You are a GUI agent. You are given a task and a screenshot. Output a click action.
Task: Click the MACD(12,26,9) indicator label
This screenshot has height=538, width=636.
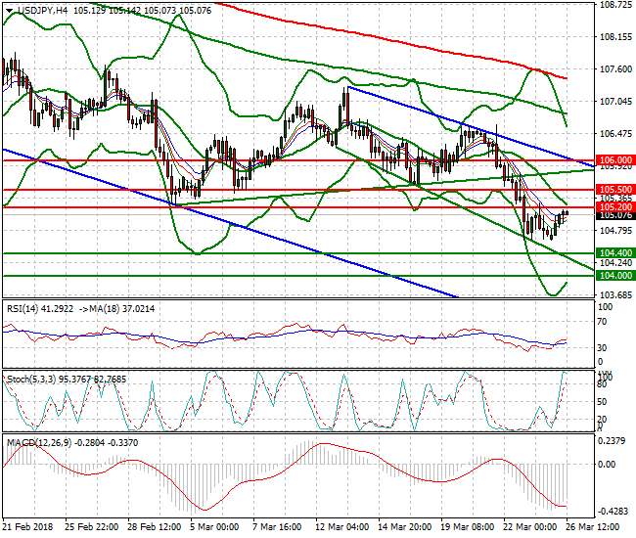point(72,443)
